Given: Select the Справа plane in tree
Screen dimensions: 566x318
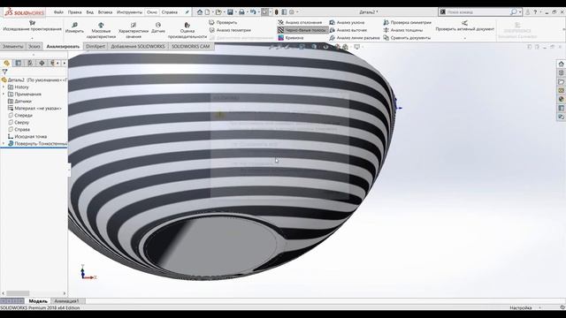Looking at the screenshot, I should click(x=19, y=130).
